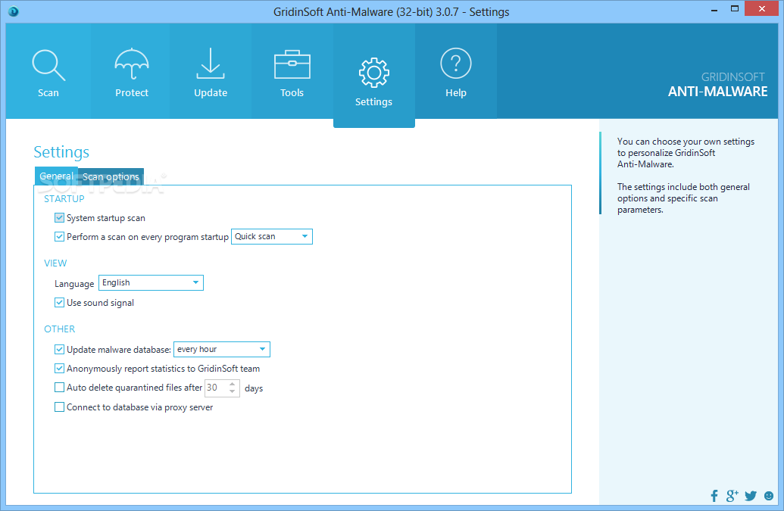Switch to the Scan options tab
Viewport: 784px width, 511px height.
(x=111, y=176)
